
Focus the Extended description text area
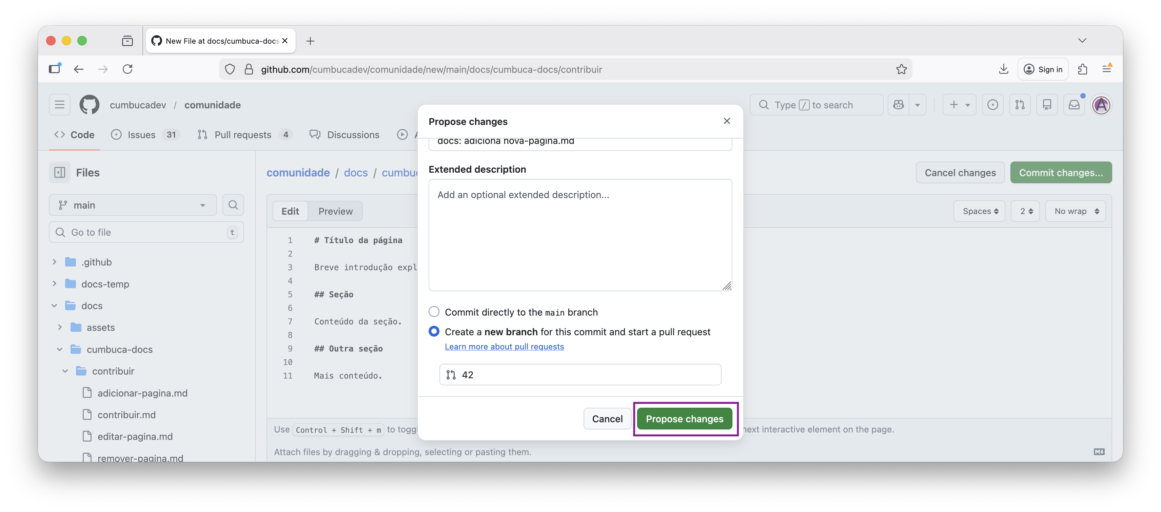[x=580, y=235]
